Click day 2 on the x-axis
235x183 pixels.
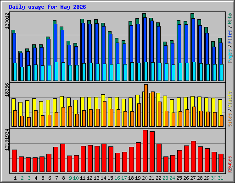tap(22, 178)
